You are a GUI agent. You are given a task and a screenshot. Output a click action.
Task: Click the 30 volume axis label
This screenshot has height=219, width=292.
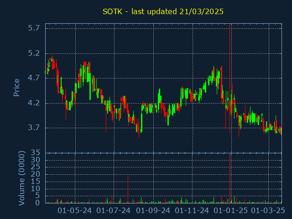point(35,160)
